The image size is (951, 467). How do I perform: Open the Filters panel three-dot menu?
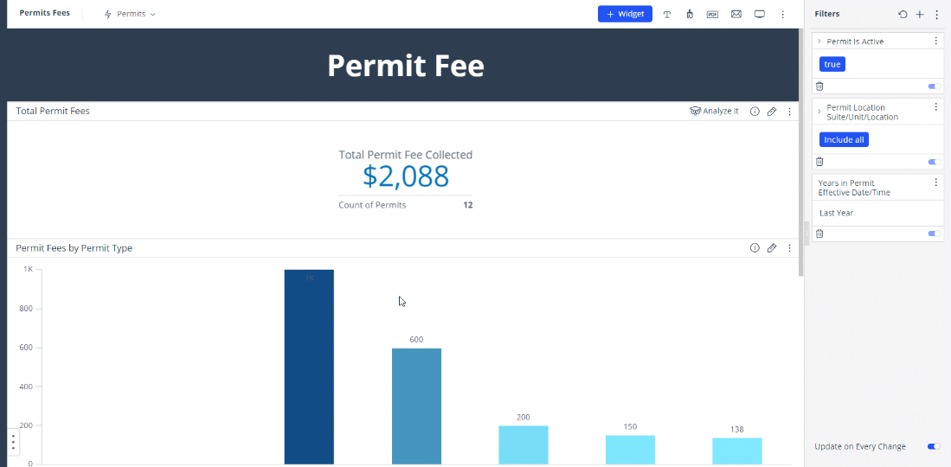(936, 14)
